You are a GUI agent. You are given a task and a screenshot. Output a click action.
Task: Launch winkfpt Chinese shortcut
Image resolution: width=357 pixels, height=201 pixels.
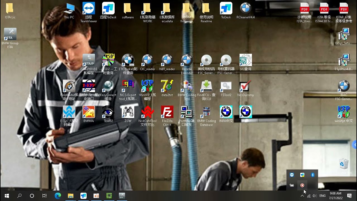click(344, 114)
